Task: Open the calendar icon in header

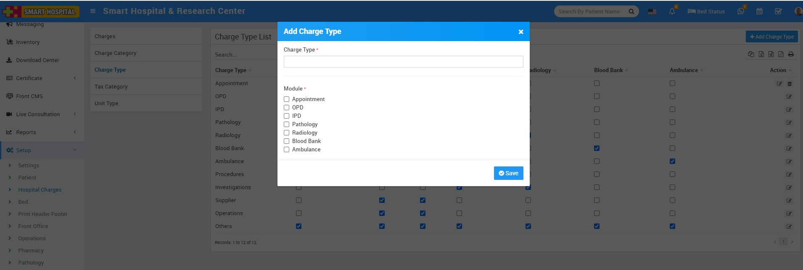Action: point(759,12)
